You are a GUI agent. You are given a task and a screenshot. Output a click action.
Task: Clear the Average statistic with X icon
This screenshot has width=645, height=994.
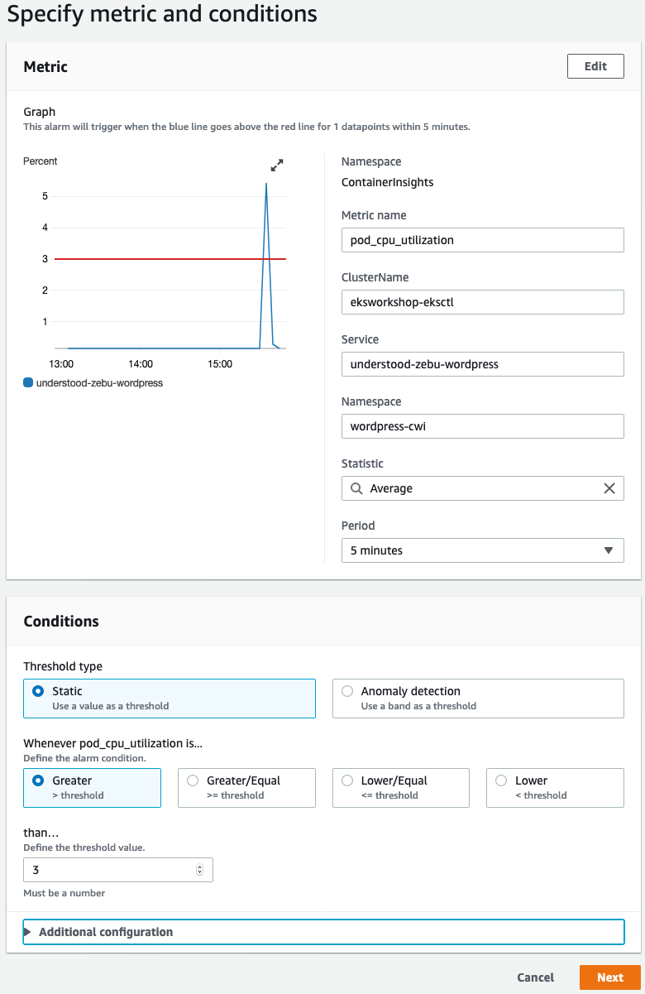coord(609,488)
